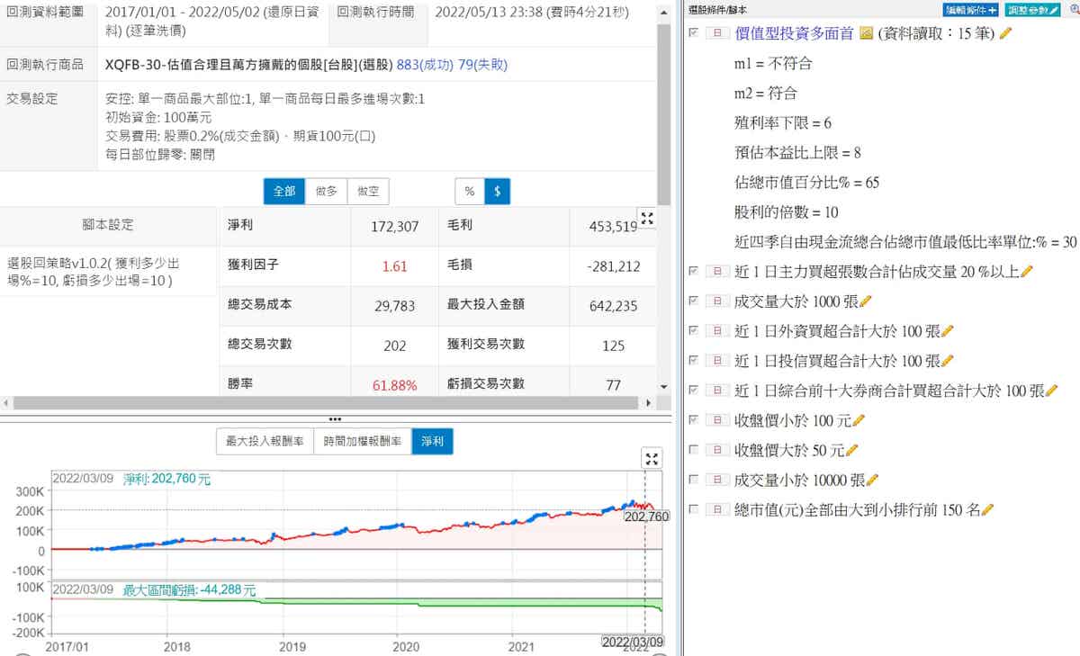Image resolution: width=1080 pixels, height=656 pixels.
Task: Uncheck the 近 1 日投信買超 condition checkbox
Action: [x=693, y=361]
